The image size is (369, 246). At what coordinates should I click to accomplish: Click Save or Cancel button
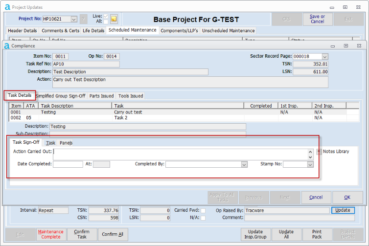click(317, 19)
